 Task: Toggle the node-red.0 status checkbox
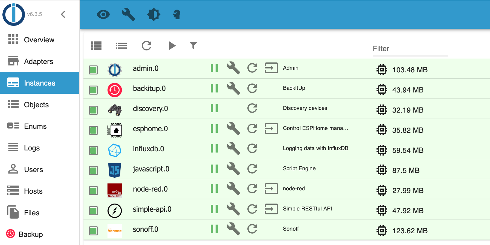click(93, 191)
